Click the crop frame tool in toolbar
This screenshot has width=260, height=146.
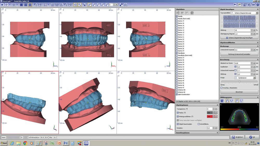45,5
